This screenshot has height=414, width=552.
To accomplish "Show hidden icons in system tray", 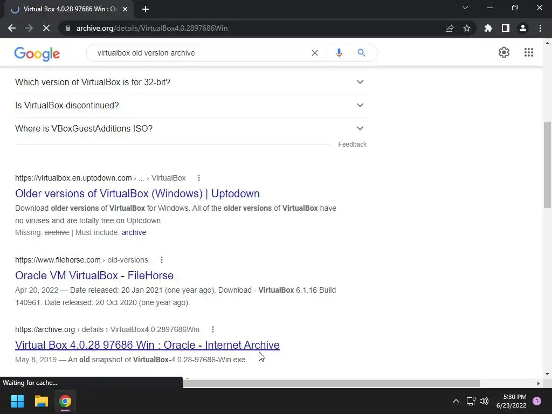I will coord(456,401).
